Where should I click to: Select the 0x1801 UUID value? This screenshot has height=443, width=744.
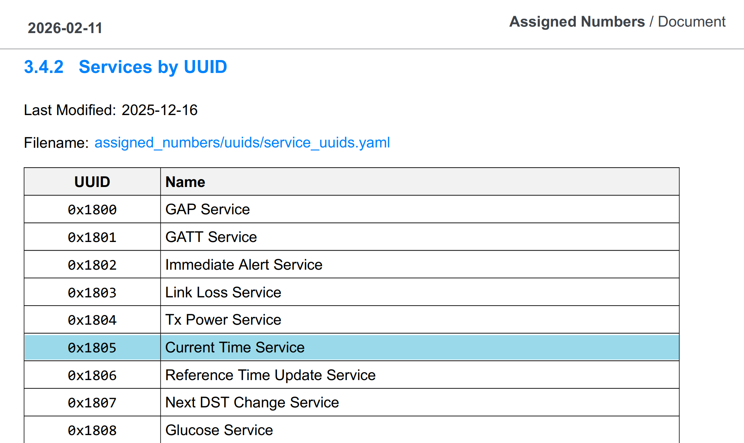pyautogui.click(x=92, y=237)
